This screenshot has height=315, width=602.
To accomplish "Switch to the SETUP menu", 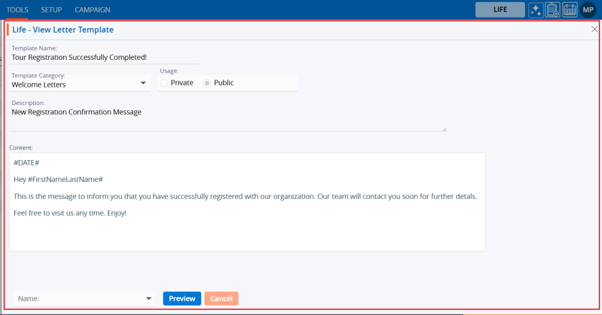I will pyautogui.click(x=52, y=10).
